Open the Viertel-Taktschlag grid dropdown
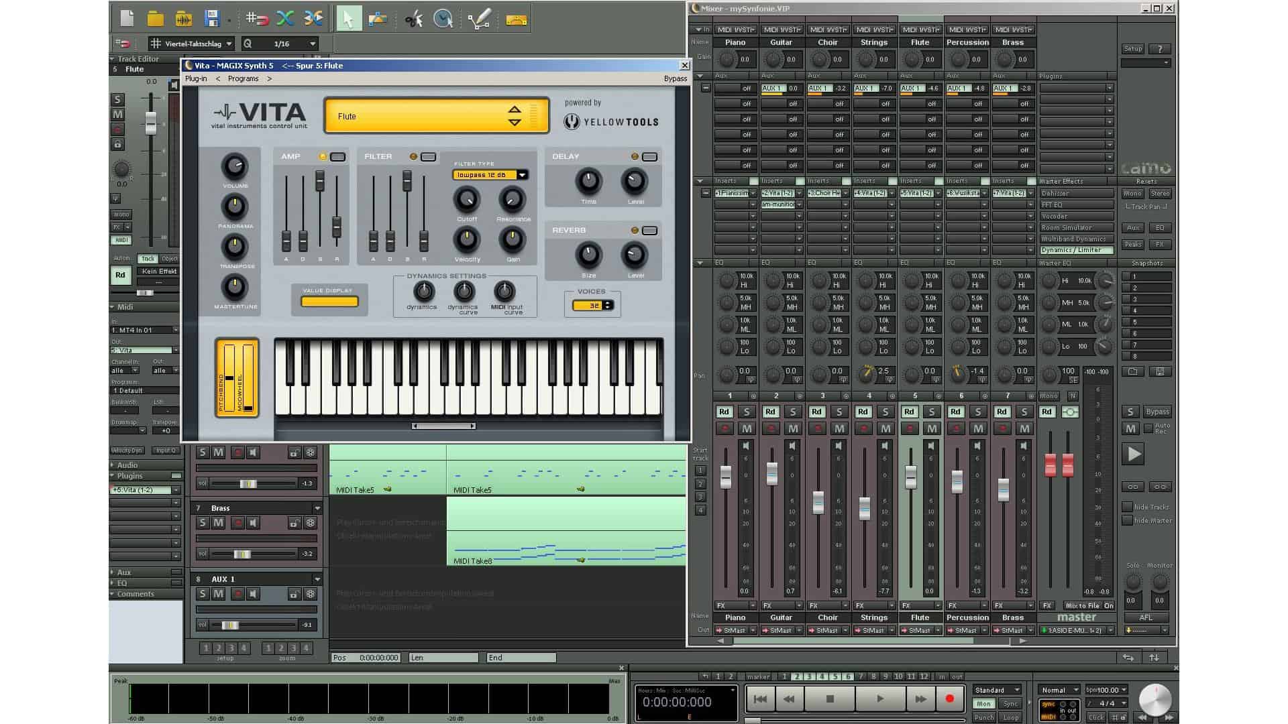 coord(229,44)
